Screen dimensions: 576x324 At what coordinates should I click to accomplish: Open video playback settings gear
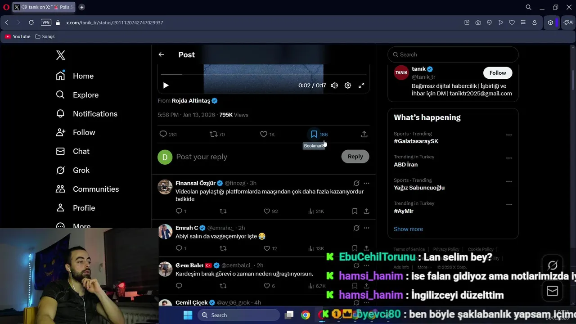[348, 85]
